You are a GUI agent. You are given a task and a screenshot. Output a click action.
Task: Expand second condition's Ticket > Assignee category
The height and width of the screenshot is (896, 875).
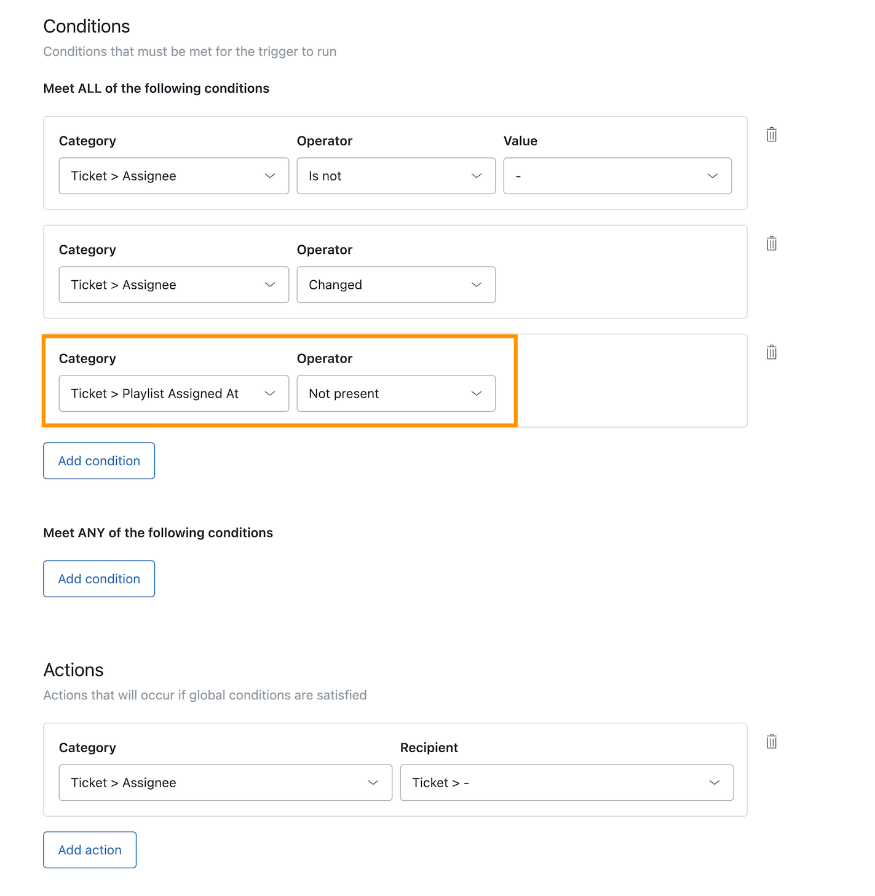(x=173, y=285)
